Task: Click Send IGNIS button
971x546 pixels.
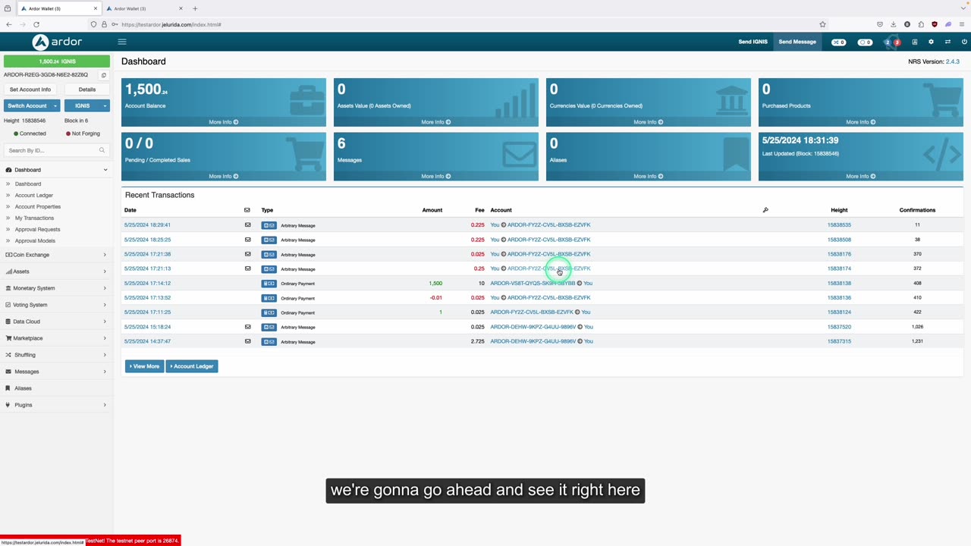Action: coord(753,42)
